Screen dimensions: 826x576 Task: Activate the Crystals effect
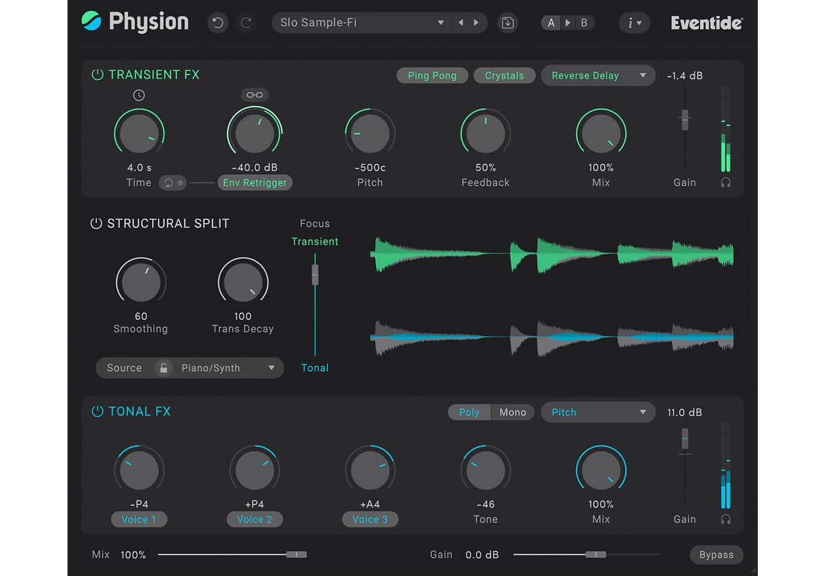point(505,75)
